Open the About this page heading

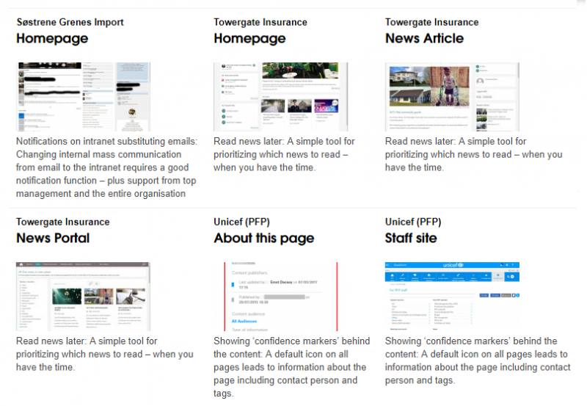point(263,239)
